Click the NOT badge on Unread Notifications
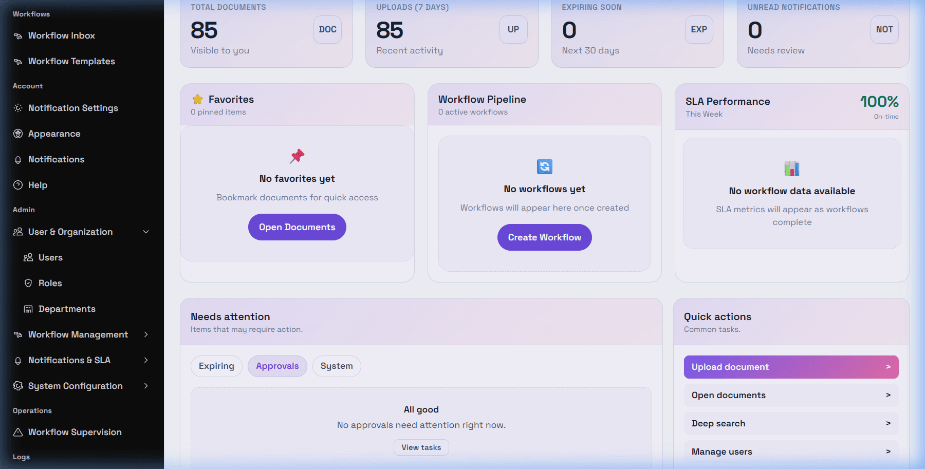The image size is (925, 469). click(884, 29)
